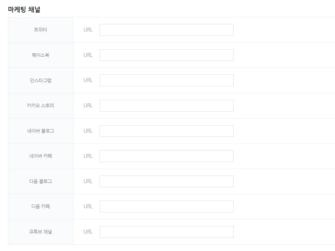Click the 마케팅 채널 section heading

[24, 10]
